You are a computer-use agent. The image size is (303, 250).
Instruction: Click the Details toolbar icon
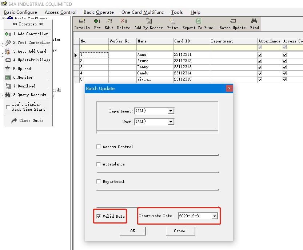pos(82,21)
